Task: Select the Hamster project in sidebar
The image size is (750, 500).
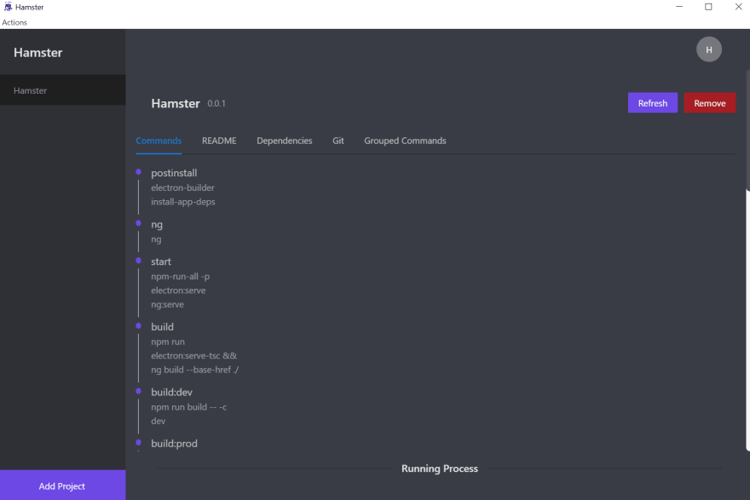Action: pyautogui.click(x=63, y=90)
